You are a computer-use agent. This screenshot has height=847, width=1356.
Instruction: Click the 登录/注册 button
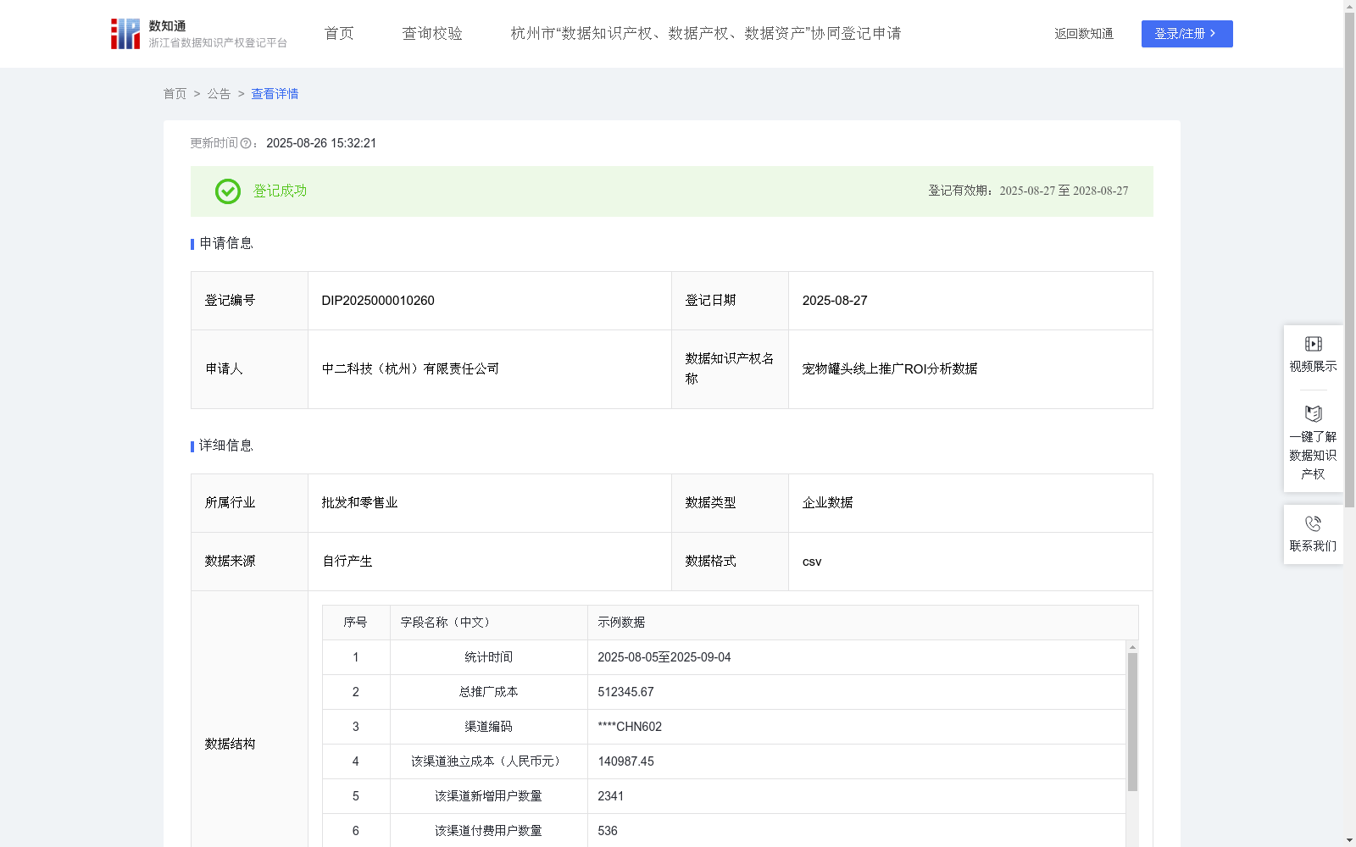(x=1186, y=34)
